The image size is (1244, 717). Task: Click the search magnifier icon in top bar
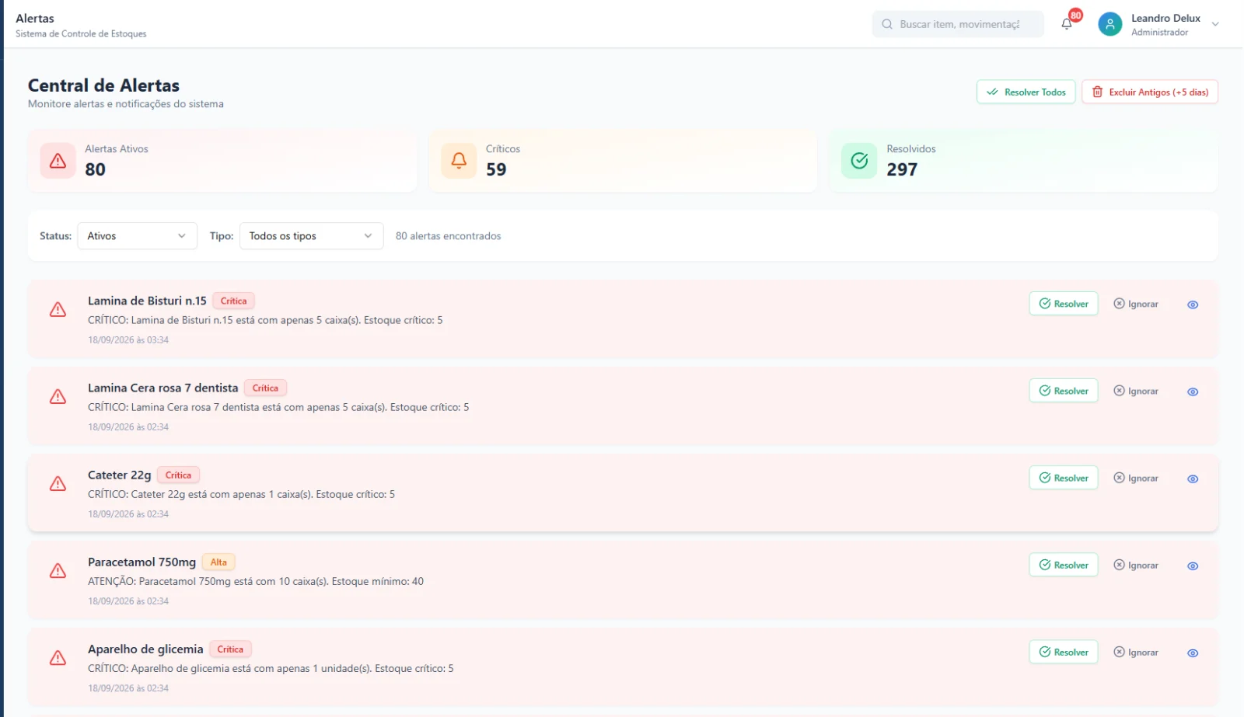[x=887, y=24]
